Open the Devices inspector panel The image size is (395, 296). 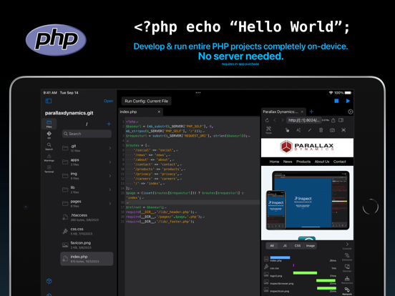(x=347, y=268)
